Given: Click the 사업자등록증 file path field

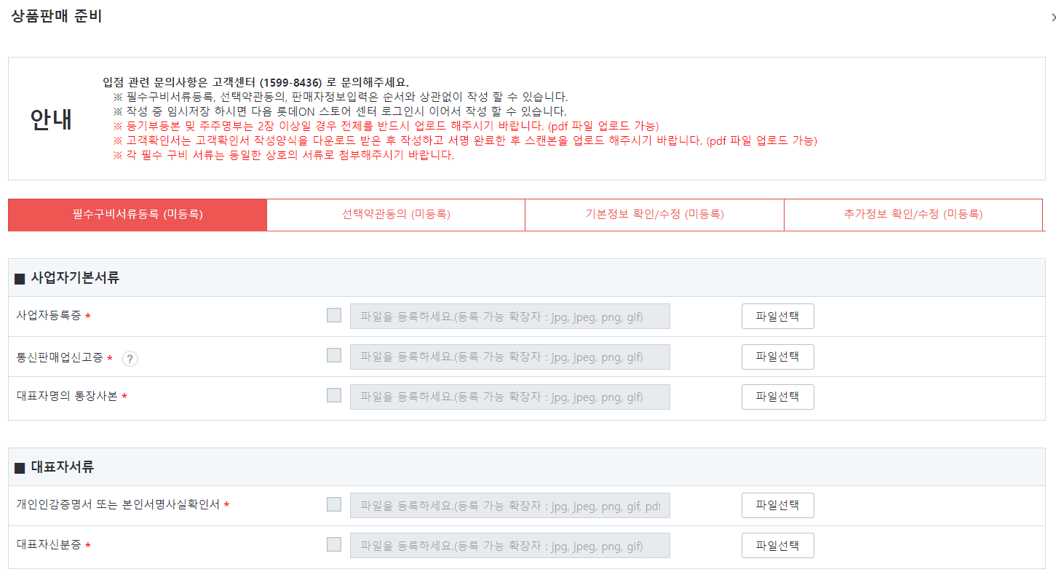Looking at the screenshot, I should pos(509,317).
